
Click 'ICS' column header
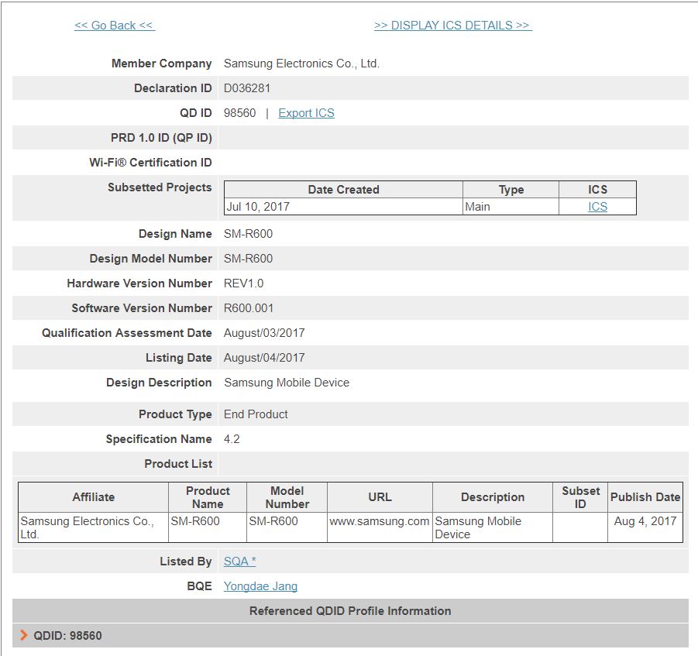(x=597, y=190)
